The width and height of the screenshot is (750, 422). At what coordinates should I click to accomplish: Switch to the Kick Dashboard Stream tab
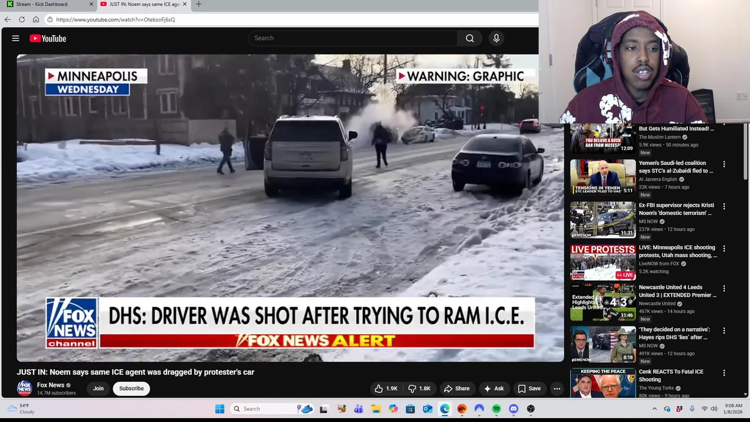[48, 4]
